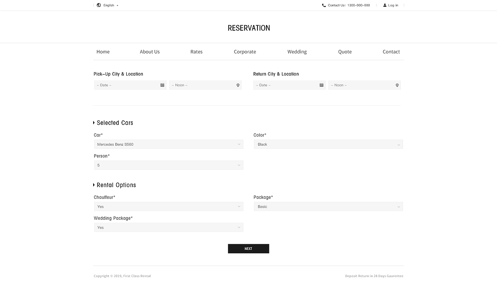Open the Person count dropdown
Screen dimensions: 497x284
pos(169,165)
